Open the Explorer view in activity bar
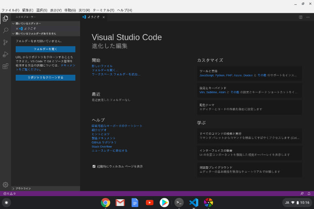Image resolution: width=314 pixels, height=209 pixels. click(x=5, y=18)
